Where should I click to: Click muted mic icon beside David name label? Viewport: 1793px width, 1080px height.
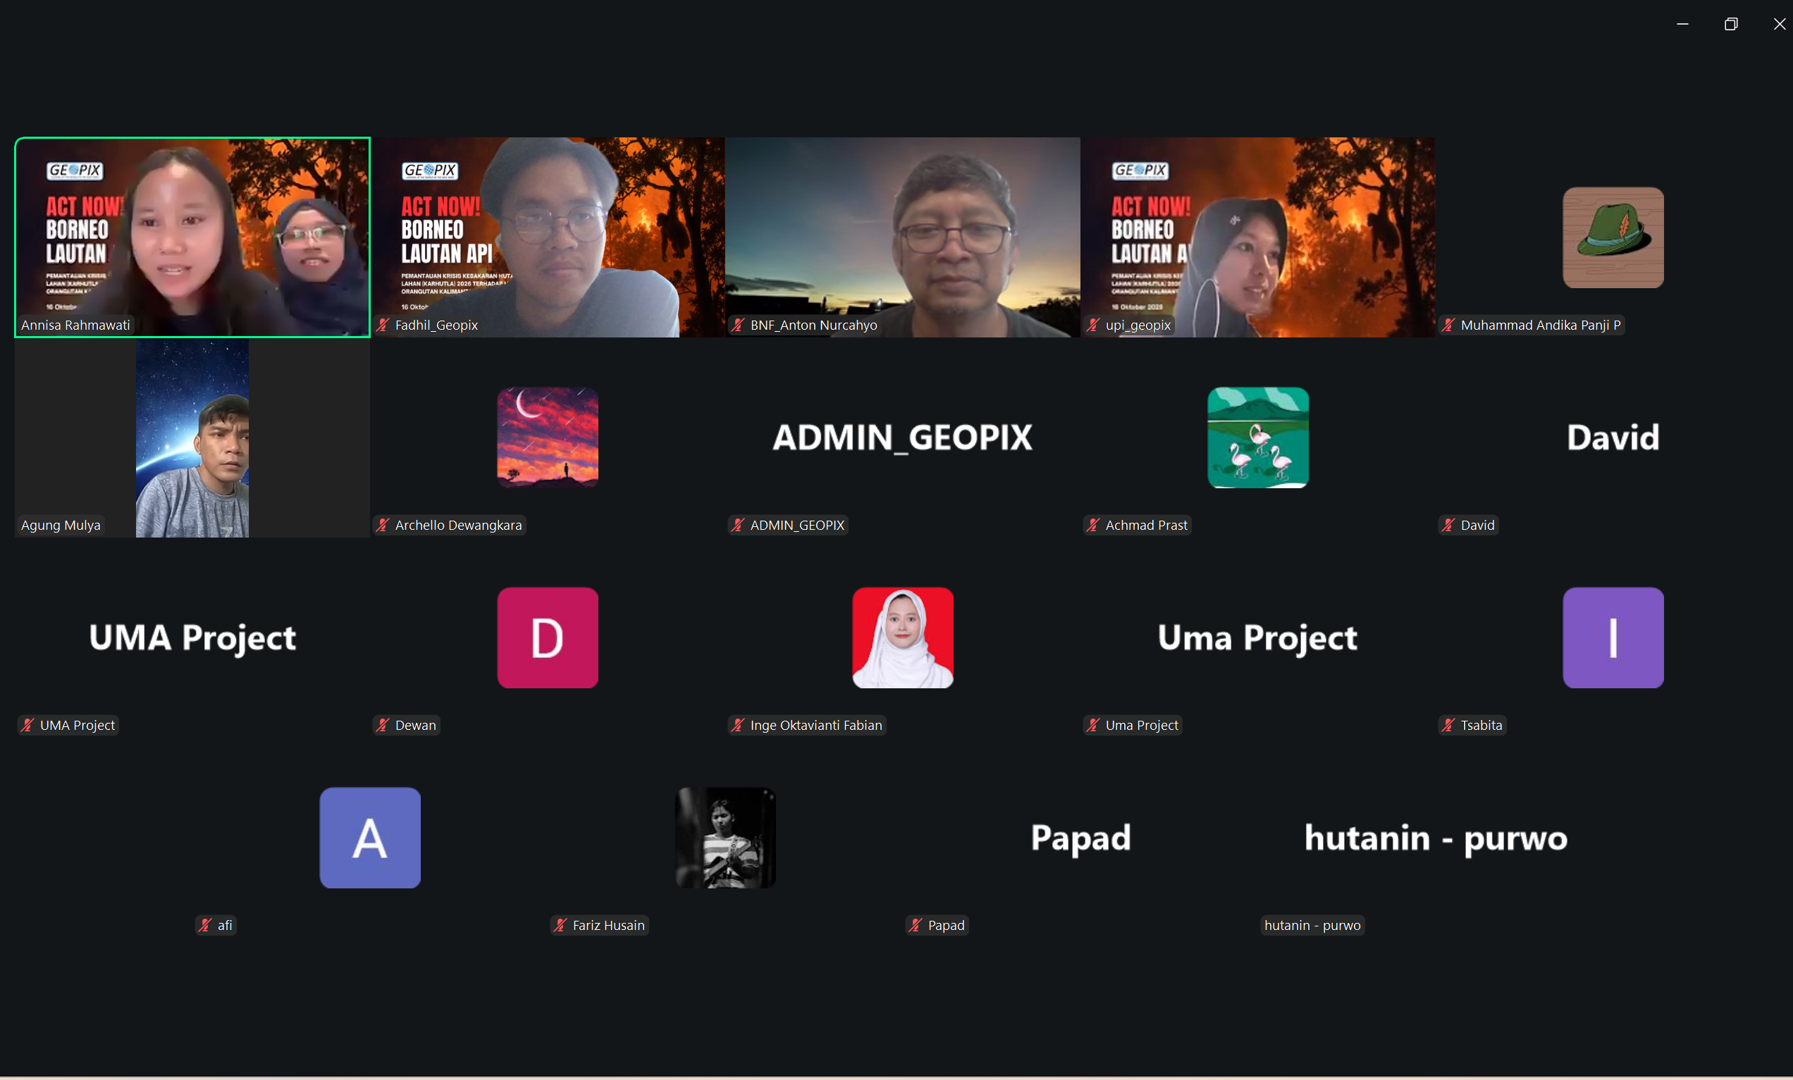[1448, 525]
